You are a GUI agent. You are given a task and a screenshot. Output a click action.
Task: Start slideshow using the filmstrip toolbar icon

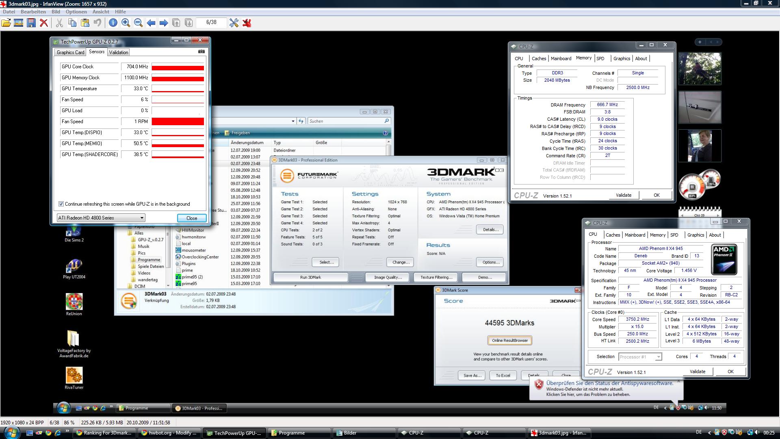[18, 23]
